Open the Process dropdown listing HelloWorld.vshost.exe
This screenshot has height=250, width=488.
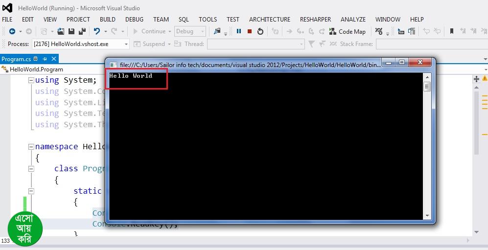pos(126,44)
